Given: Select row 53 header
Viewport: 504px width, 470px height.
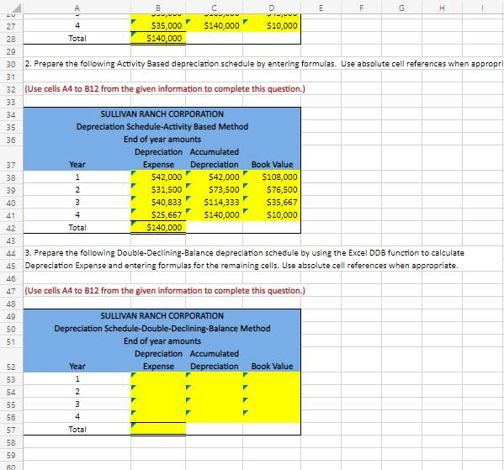Looking at the screenshot, I should pos(11,379).
